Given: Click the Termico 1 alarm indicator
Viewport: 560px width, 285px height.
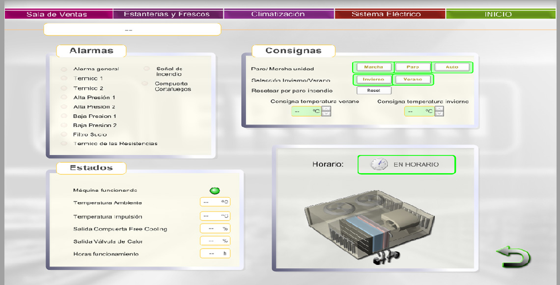Looking at the screenshot, I should click(64, 78).
